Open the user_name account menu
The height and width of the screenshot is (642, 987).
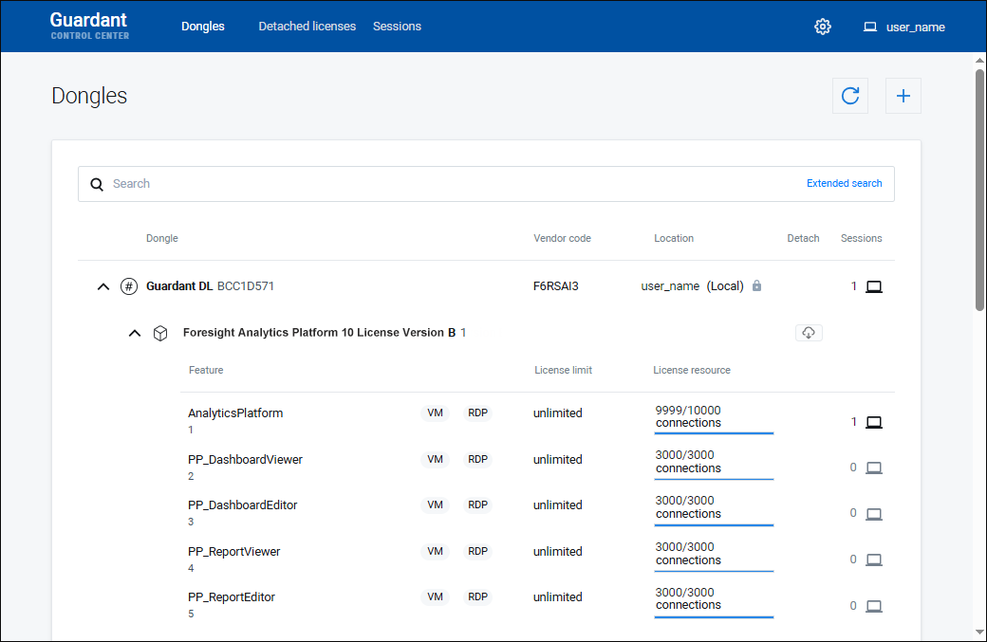pyautogui.click(x=904, y=27)
